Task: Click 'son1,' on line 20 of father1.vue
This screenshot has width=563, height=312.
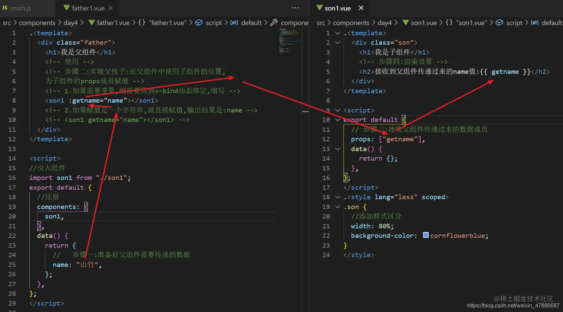Action: tap(54, 216)
